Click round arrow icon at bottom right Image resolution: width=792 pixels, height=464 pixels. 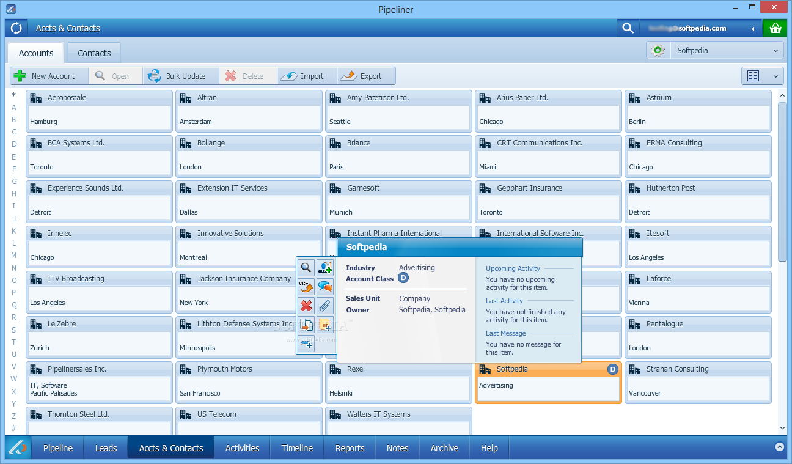coord(779,447)
